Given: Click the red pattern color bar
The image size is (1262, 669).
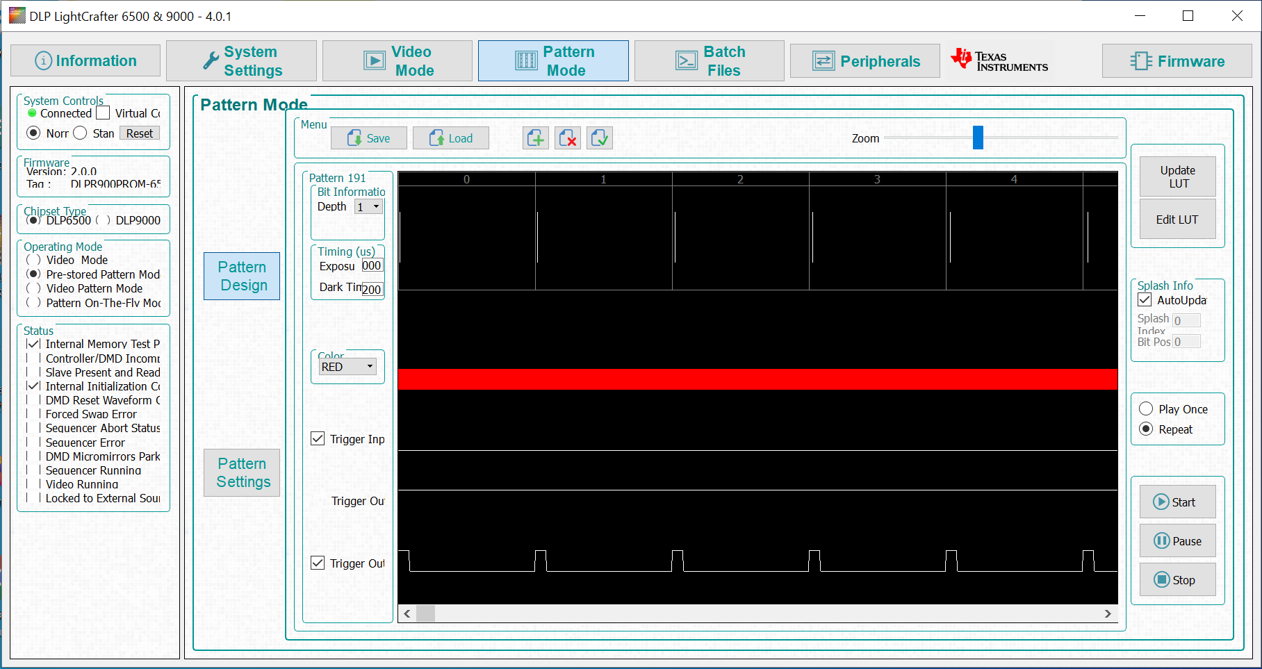Looking at the screenshot, I should (757, 379).
